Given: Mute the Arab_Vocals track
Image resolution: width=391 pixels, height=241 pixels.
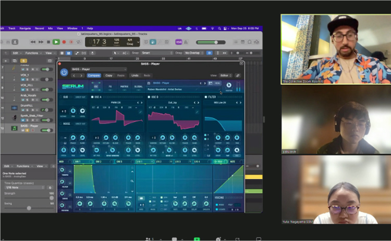Looking at the screenshot, I should coord(23,100).
